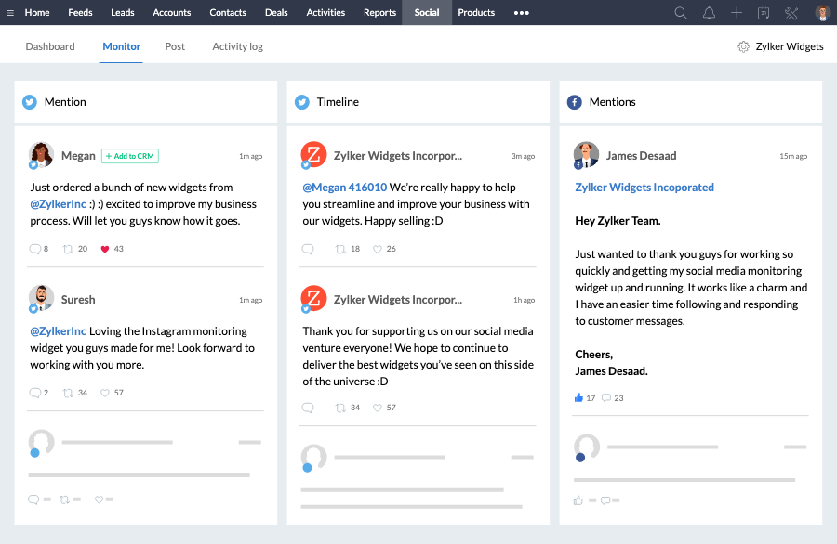Click the red heart on Megan's tweet
The height and width of the screenshot is (544, 837).
pos(104,249)
